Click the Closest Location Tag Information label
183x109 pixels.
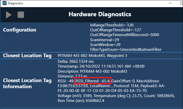[27, 84]
